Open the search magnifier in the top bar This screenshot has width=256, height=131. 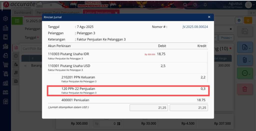185,5
